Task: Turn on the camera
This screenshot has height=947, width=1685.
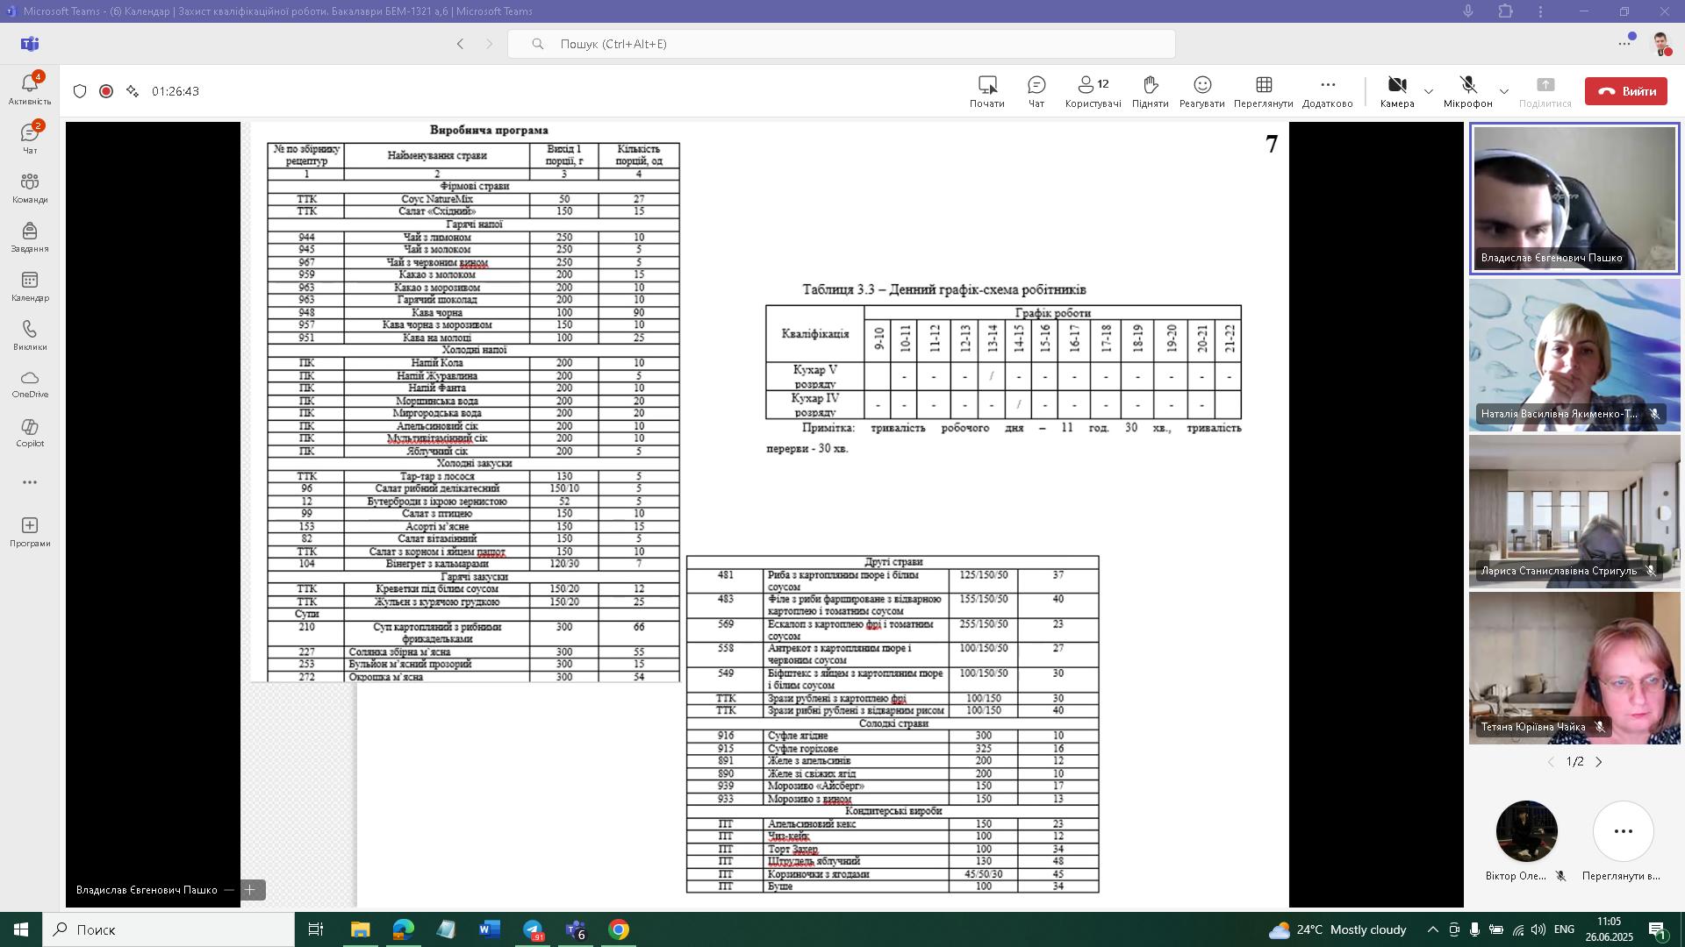Action: coord(1396,91)
